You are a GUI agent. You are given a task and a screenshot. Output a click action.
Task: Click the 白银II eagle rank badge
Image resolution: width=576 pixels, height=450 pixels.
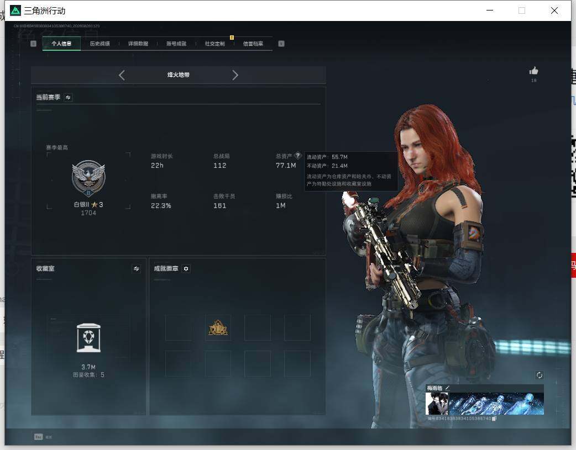(88, 179)
